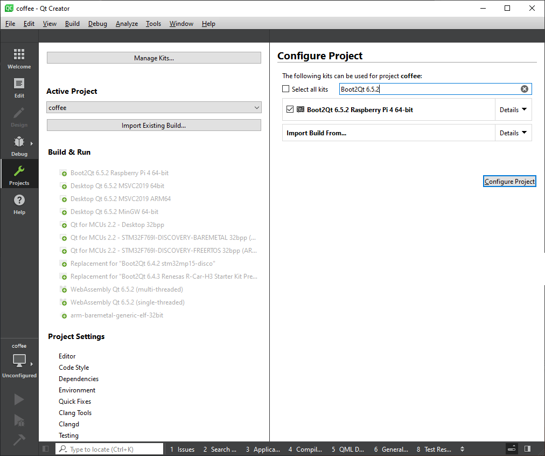Uncheck Boot2Qt 6.5.2 Raspberry Pi kit

point(290,109)
